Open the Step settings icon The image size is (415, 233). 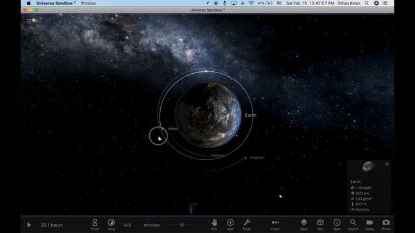coord(111,225)
